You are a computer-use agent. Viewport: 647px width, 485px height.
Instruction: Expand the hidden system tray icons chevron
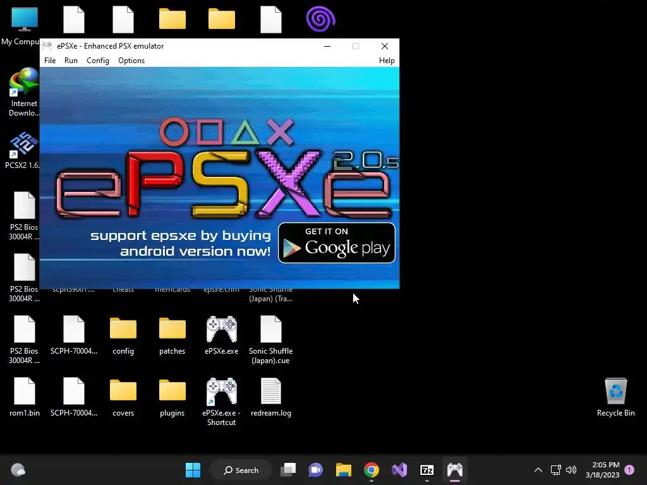(x=538, y=470)
